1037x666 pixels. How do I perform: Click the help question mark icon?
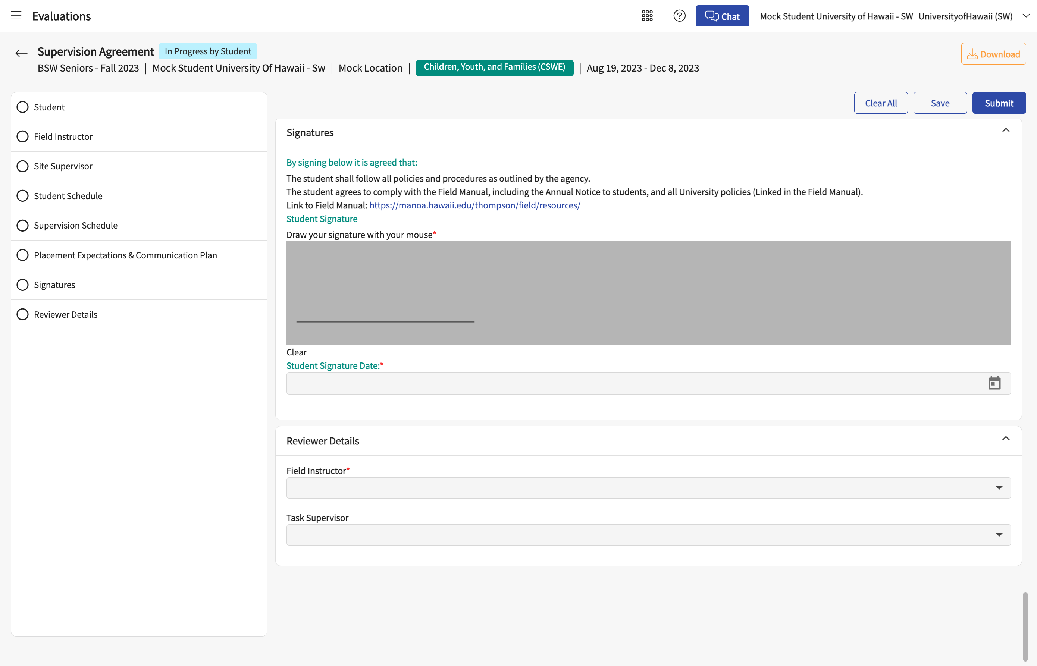(679, 16)
